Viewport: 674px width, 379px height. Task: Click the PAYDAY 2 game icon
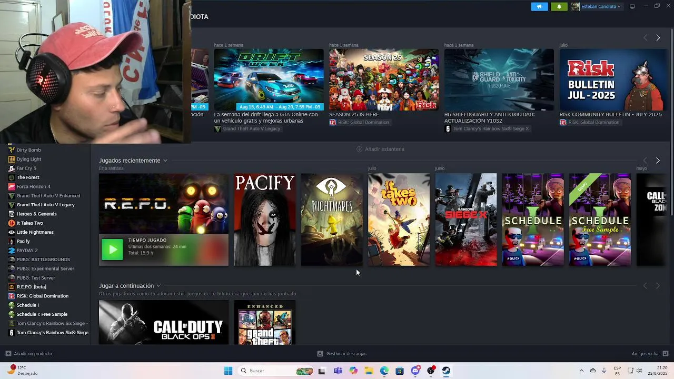pos(12,251)
